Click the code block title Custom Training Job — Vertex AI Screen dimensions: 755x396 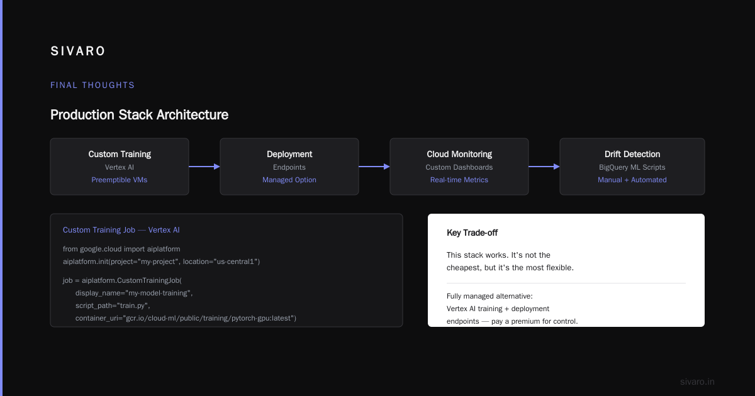coord(121,230)
